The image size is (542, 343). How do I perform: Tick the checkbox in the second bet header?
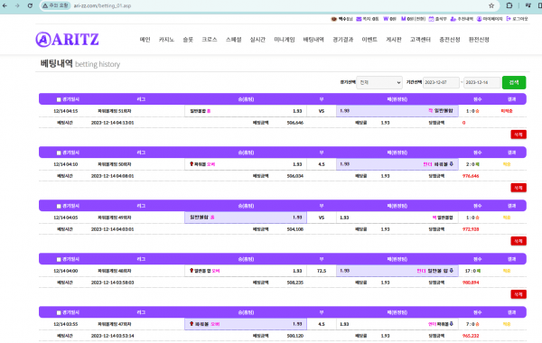[59, 153]
